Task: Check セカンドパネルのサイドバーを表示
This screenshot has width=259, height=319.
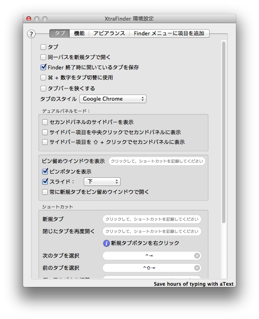Action: [45, 122]
